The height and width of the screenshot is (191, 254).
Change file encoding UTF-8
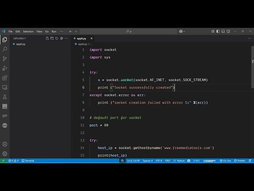(159, 161)
